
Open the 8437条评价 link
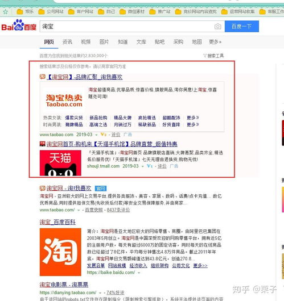118,210
